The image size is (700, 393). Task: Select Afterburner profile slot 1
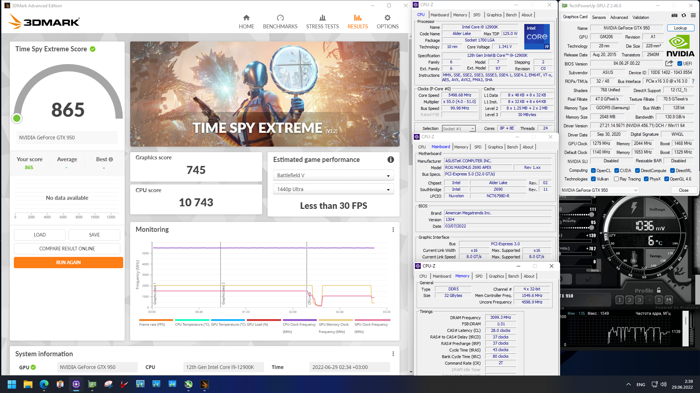pyautogui.click(x=619, y=300)
